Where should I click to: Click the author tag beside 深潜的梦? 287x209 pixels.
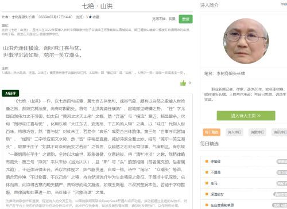point(280,194)
